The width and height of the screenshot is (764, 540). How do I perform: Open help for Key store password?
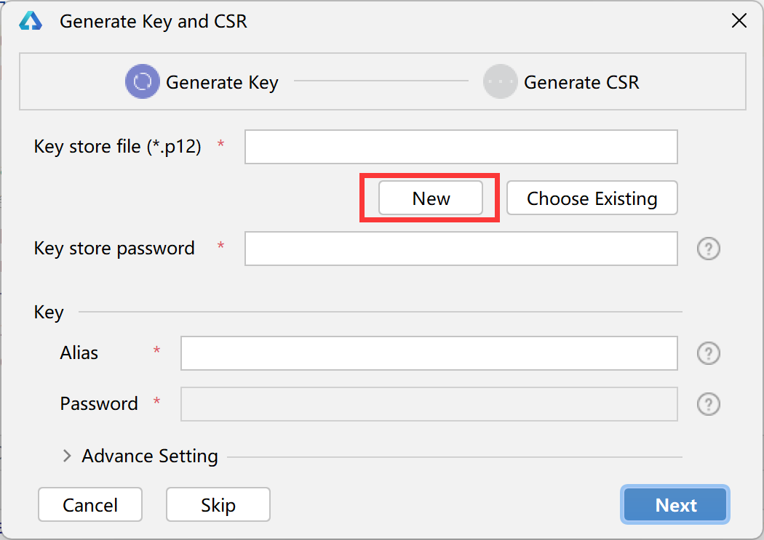coord(709,249)
